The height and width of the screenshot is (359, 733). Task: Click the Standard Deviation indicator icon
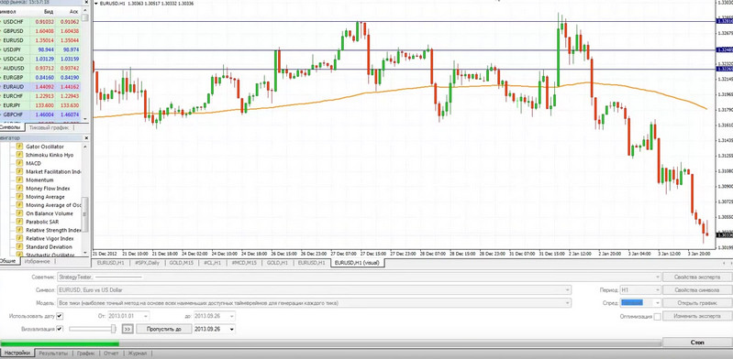click(x=19, y=246)
